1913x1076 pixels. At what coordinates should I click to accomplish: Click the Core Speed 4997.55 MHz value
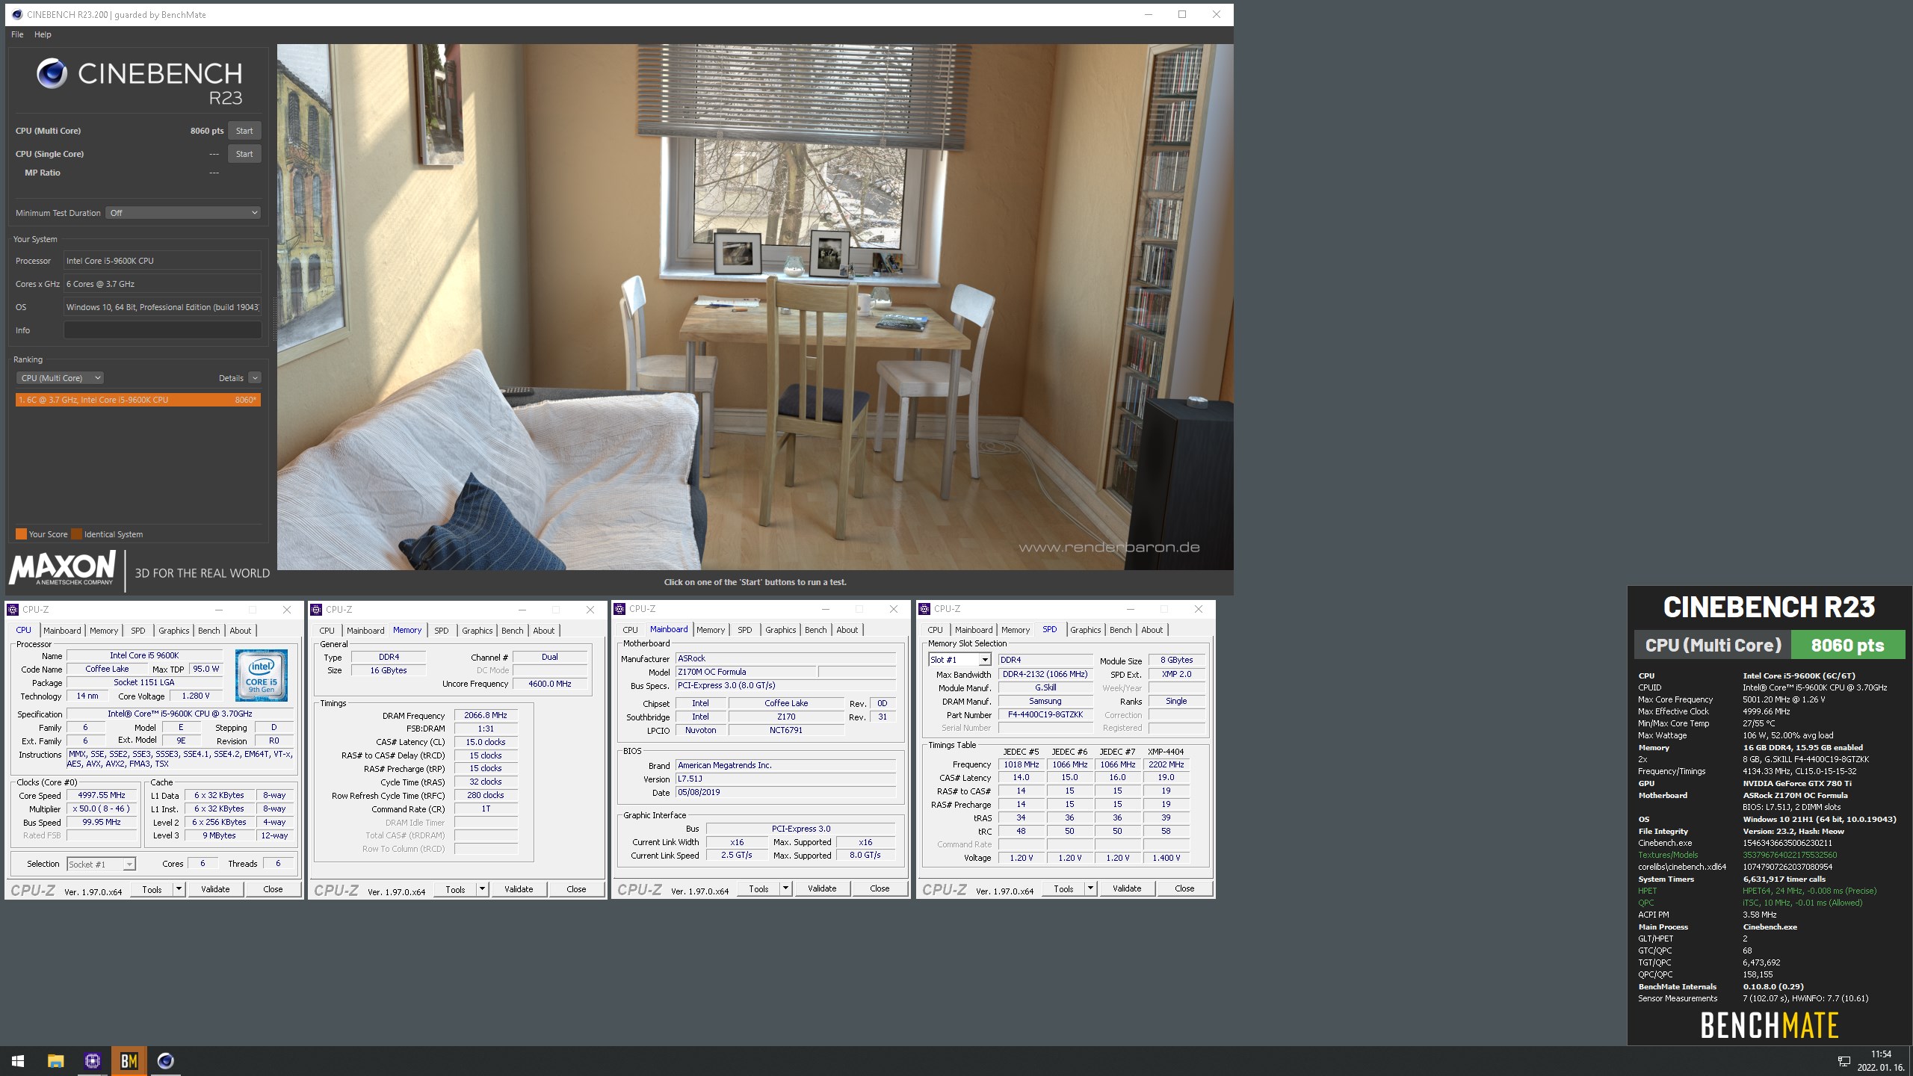102,796
